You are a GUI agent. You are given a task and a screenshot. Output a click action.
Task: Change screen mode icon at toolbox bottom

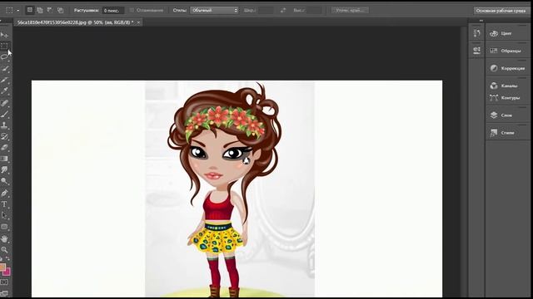coord(4,293)
